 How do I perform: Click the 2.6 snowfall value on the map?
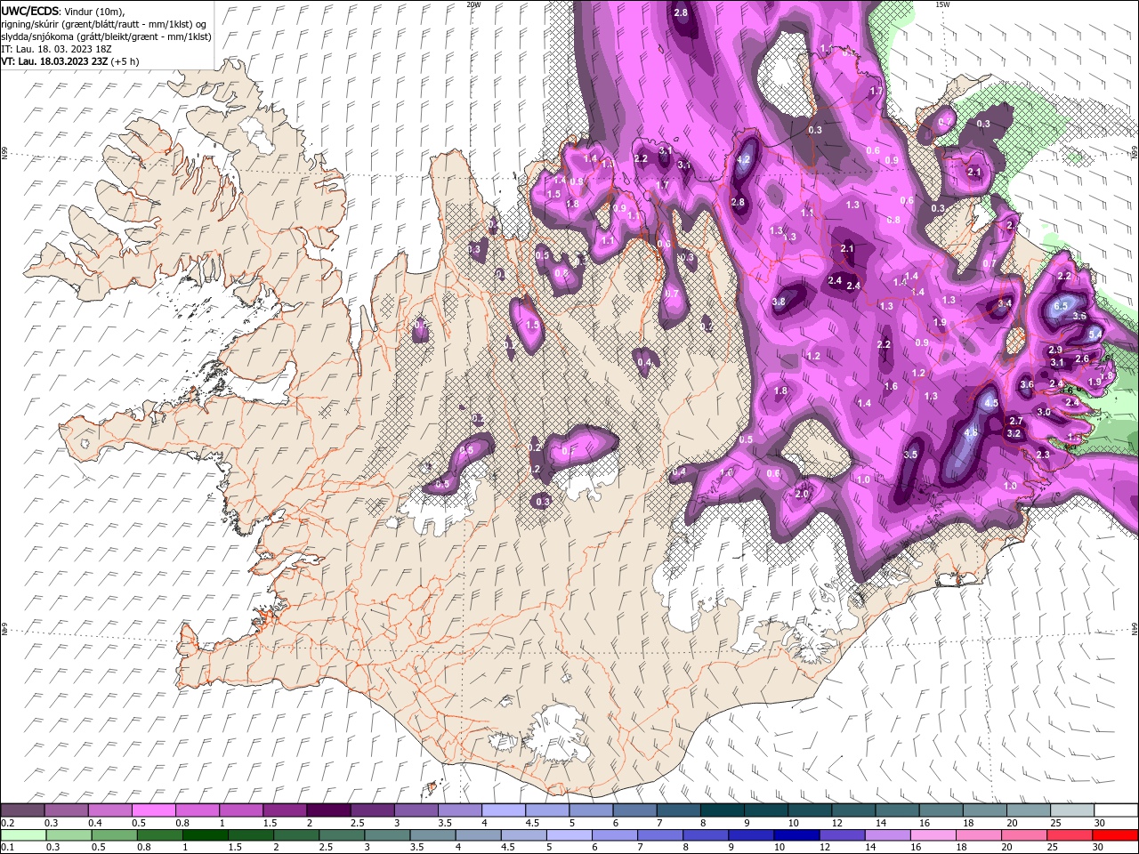pos(1082,359)
